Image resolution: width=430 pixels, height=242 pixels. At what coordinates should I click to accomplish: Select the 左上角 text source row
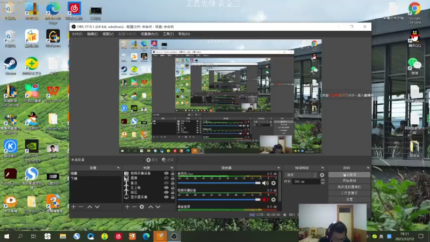149,188
